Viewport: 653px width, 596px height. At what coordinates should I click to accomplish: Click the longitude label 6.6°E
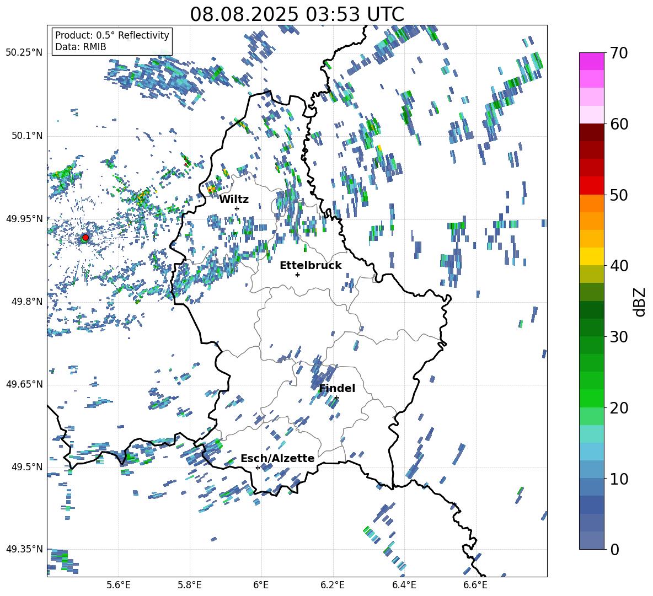click(475, 585)
